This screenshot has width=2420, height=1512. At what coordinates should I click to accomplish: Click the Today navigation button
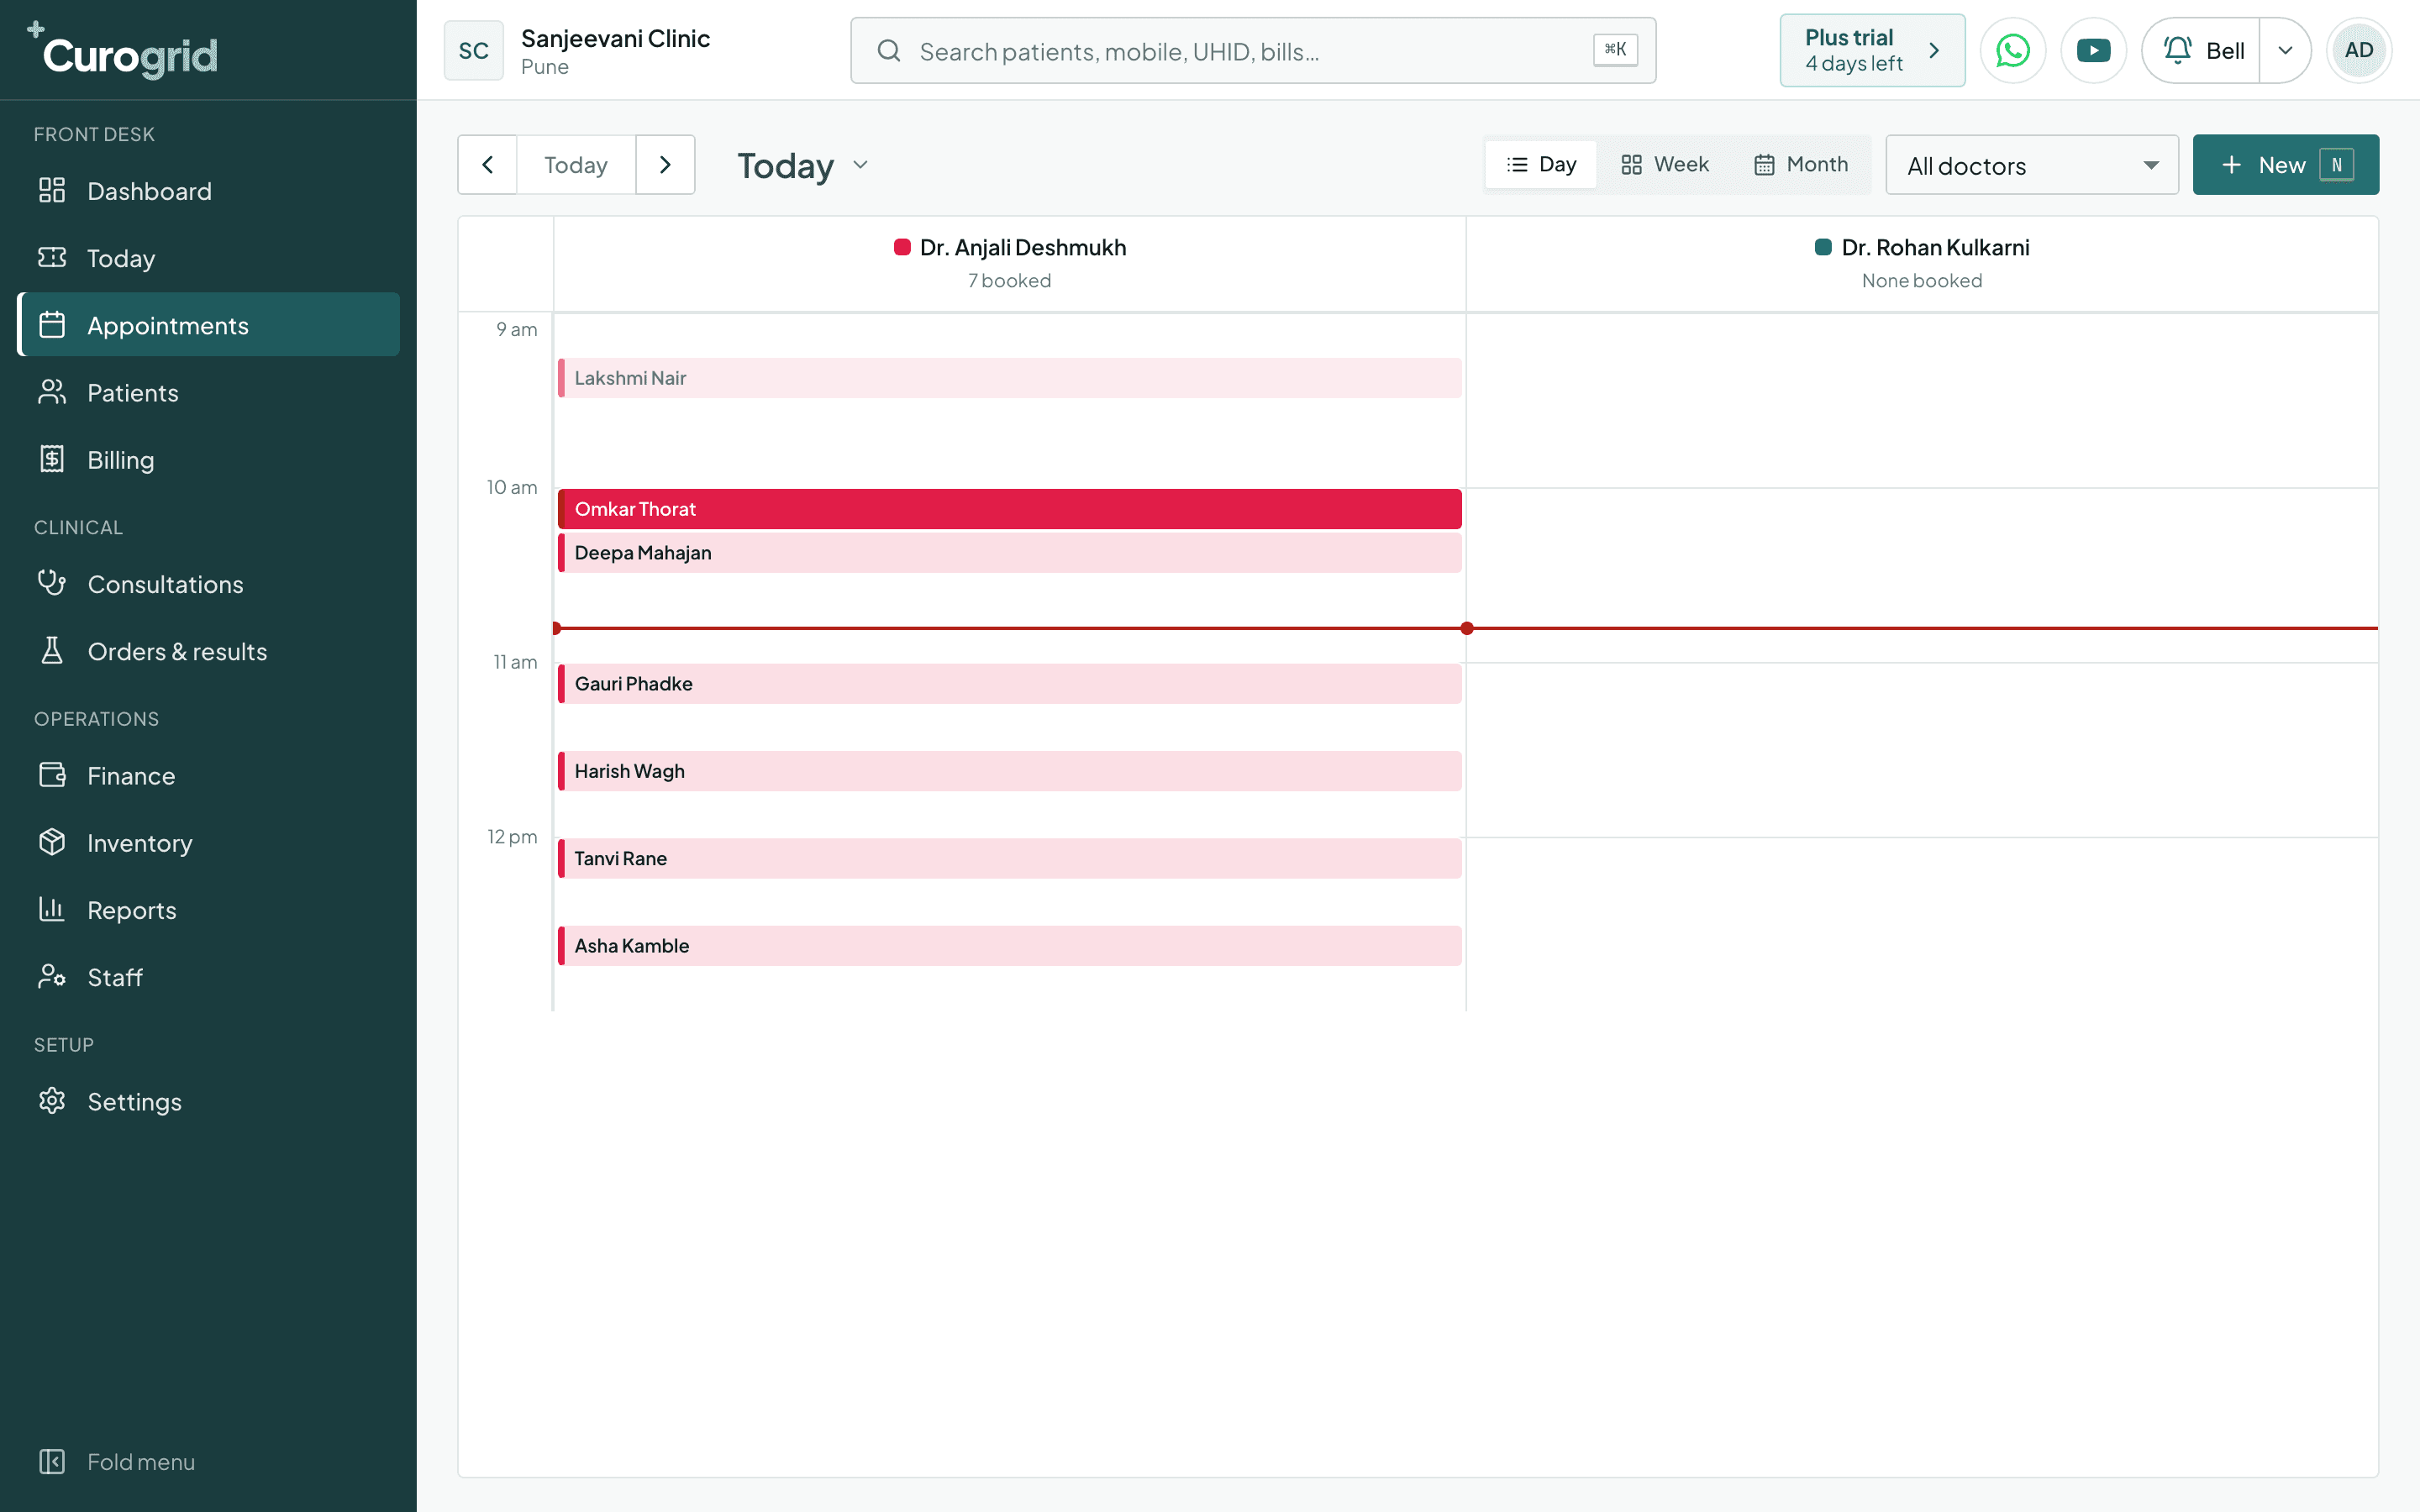tap(576, 165)
